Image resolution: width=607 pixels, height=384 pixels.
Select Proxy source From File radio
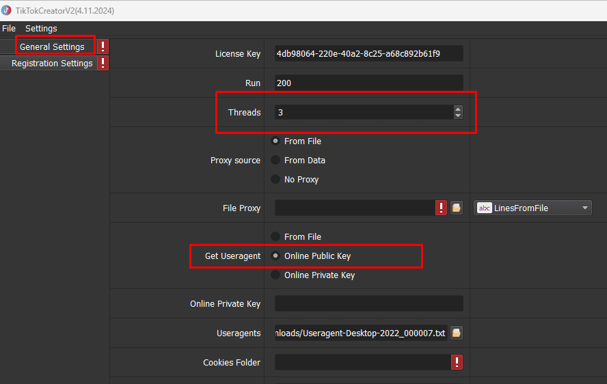[275, 141]
